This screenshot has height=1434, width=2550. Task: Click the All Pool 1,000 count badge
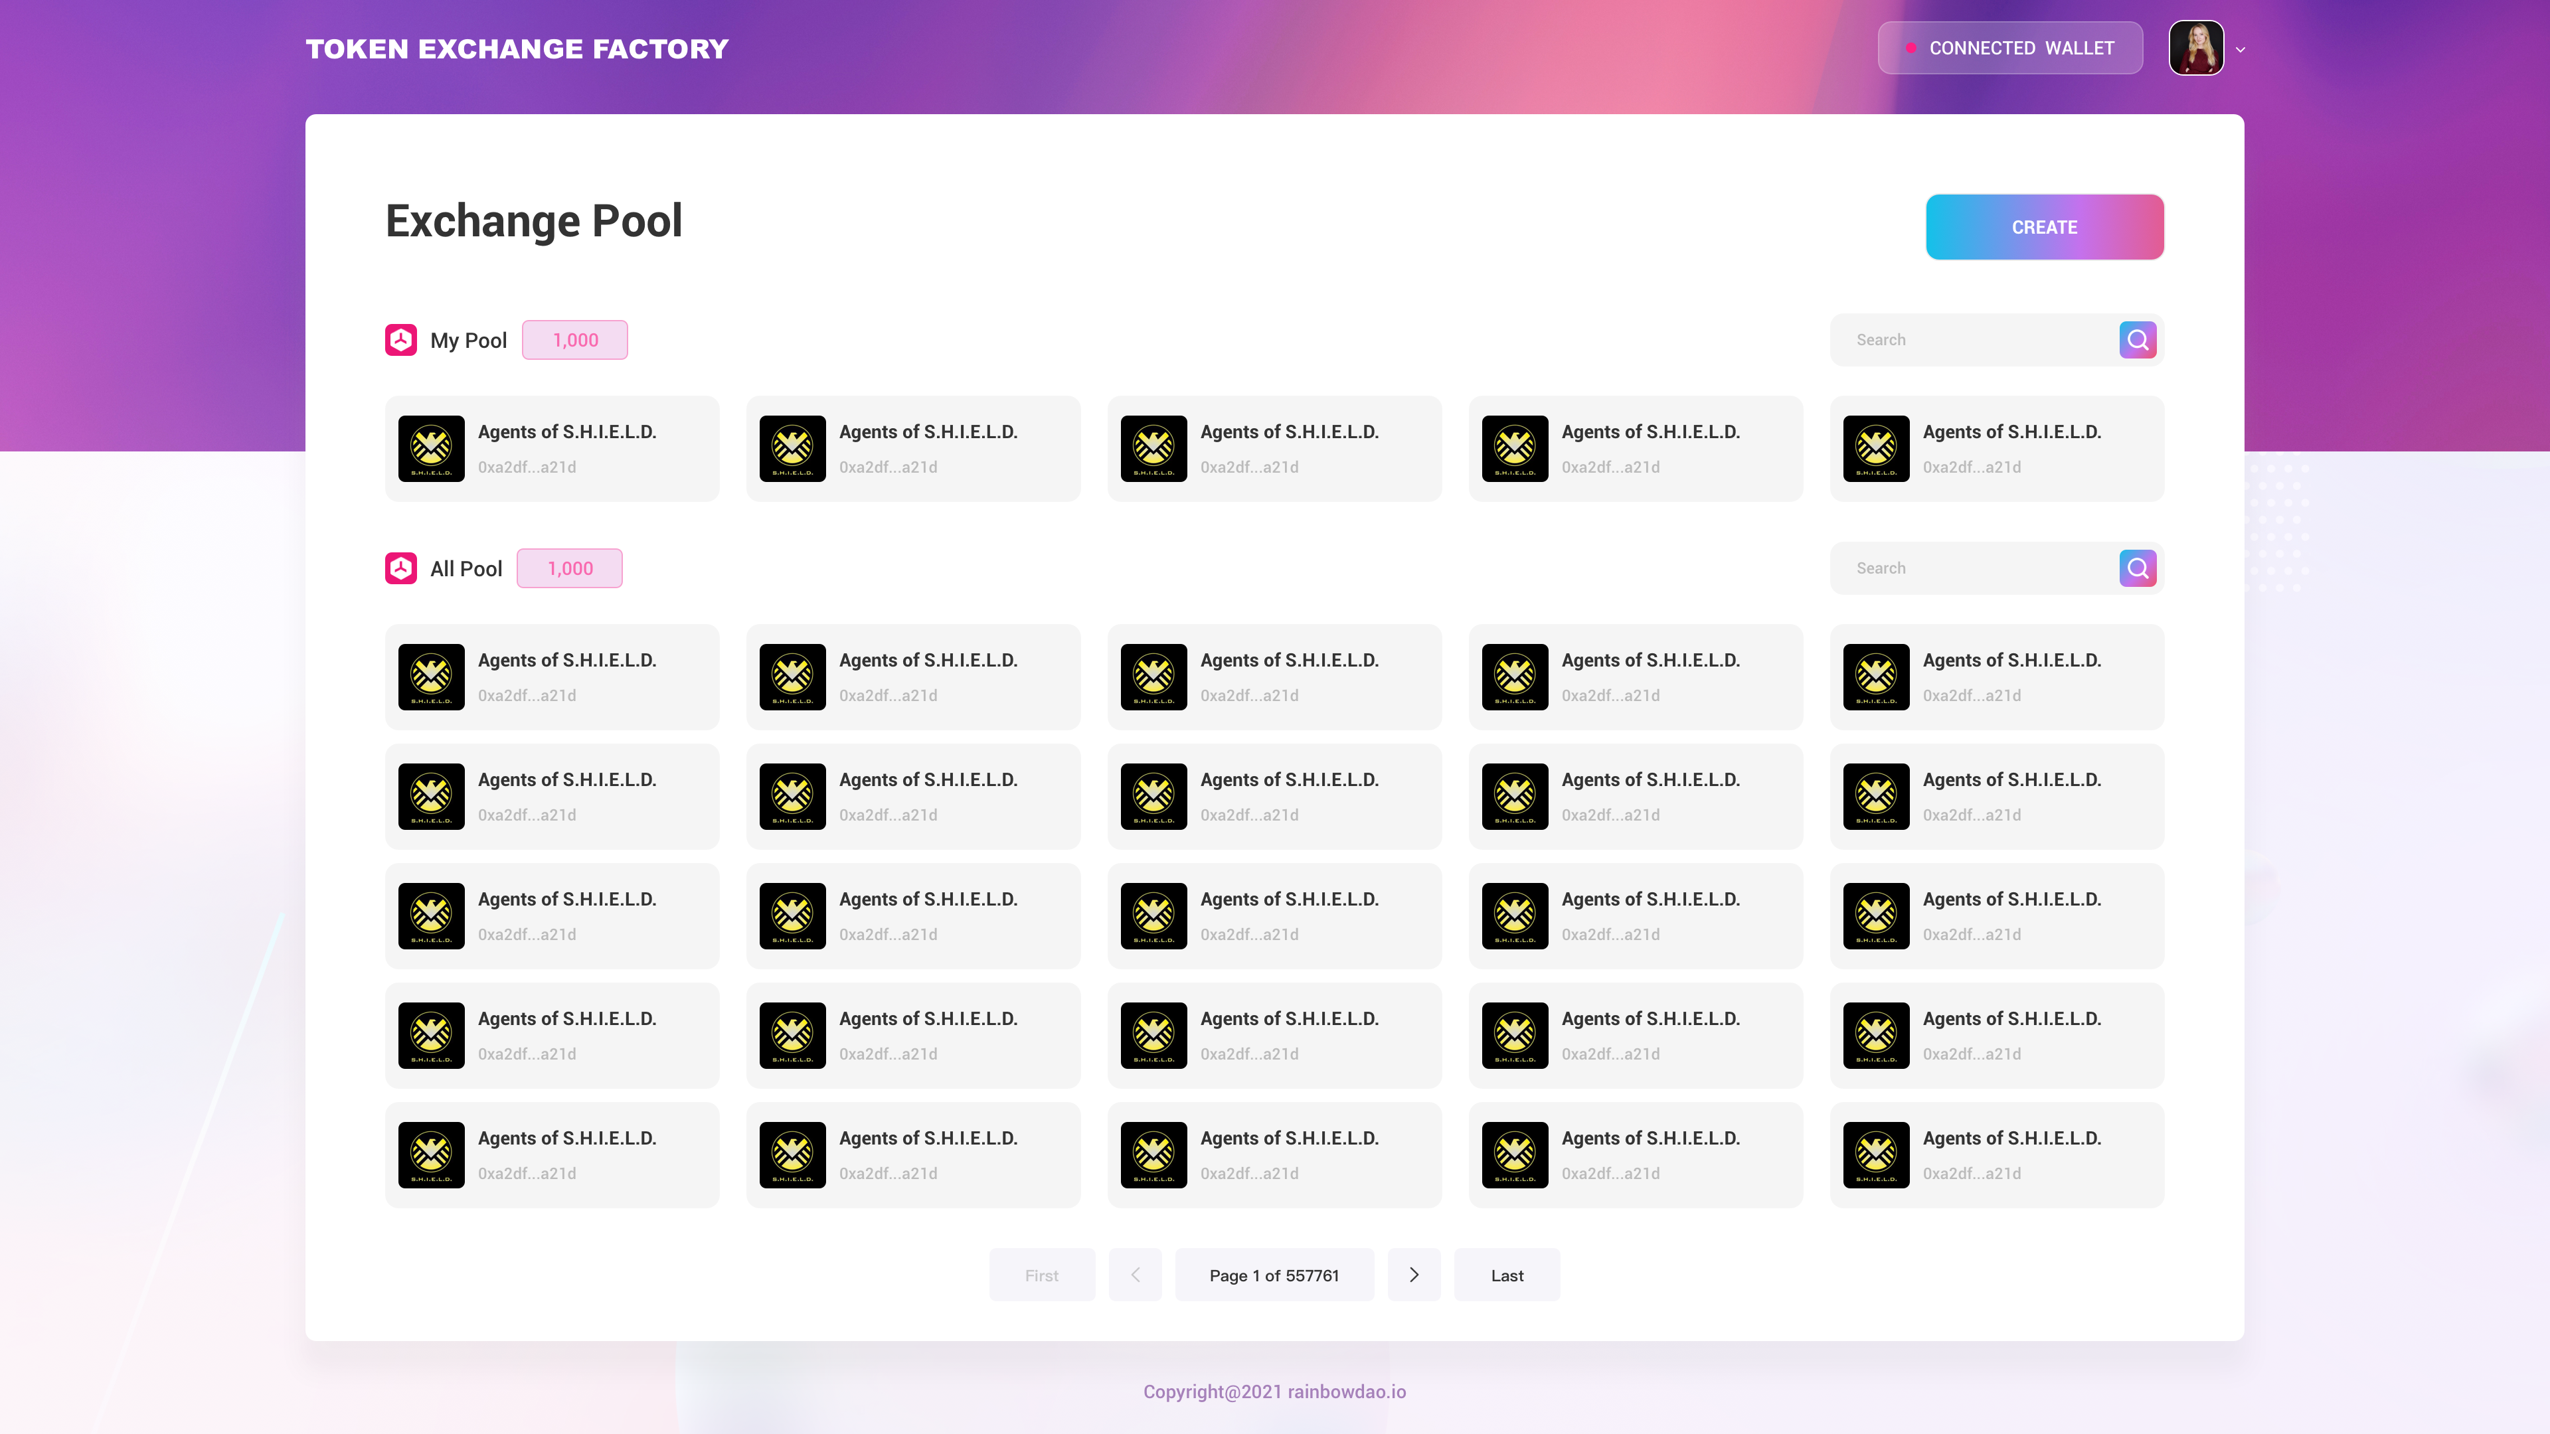pos(570,568)
